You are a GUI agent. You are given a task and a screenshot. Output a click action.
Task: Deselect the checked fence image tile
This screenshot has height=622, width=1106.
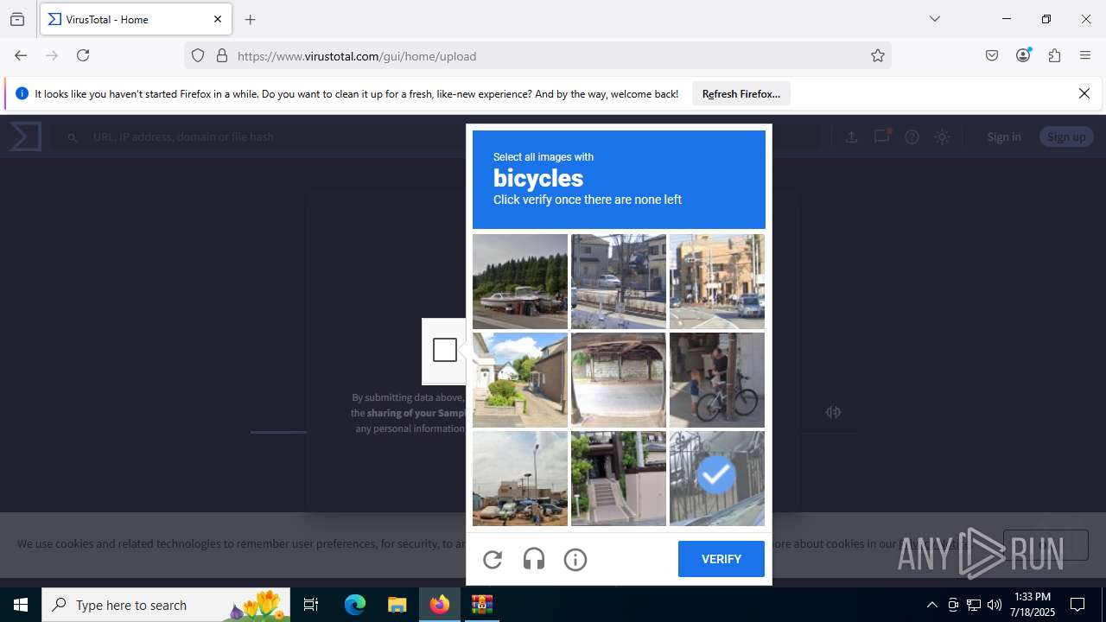tap(717, 479)
